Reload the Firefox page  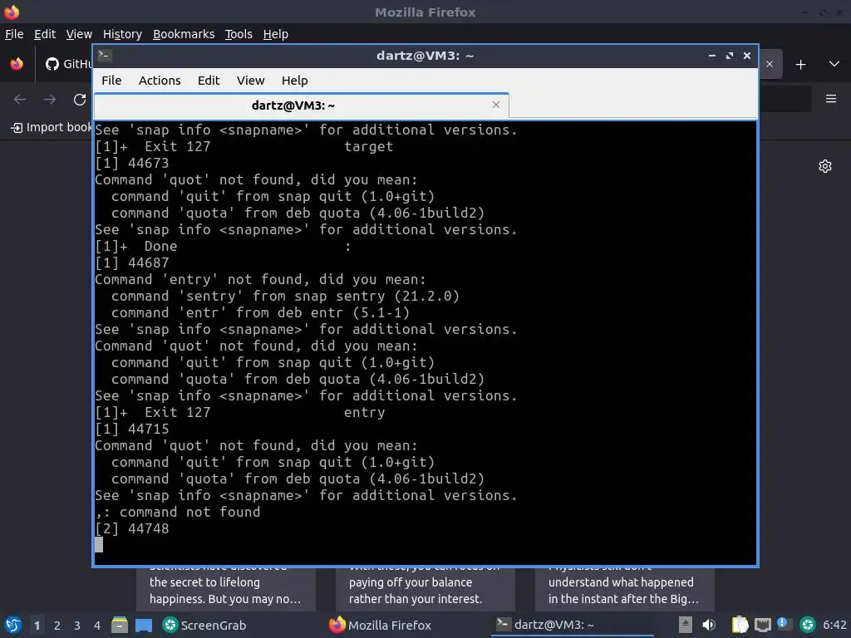click(80, 100)
